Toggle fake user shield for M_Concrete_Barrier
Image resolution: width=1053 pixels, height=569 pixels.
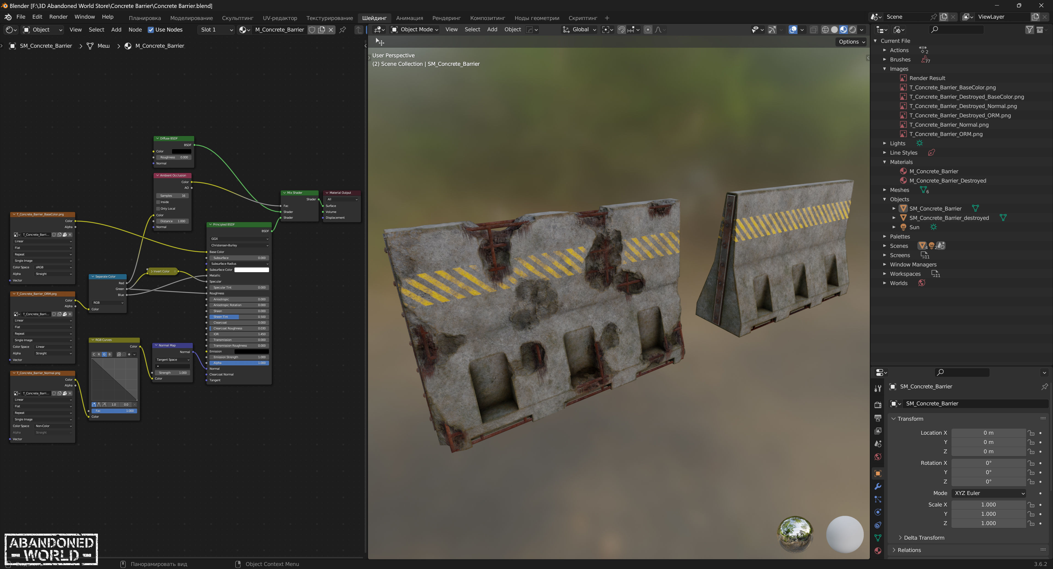coord(312,30)
